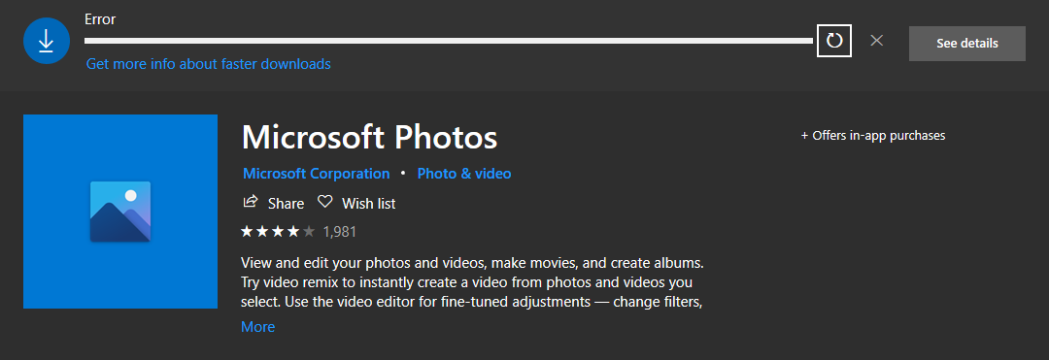Click the Share arrow icon
The height and width of the screenshot is (360, 1049).
pos(251,202)
